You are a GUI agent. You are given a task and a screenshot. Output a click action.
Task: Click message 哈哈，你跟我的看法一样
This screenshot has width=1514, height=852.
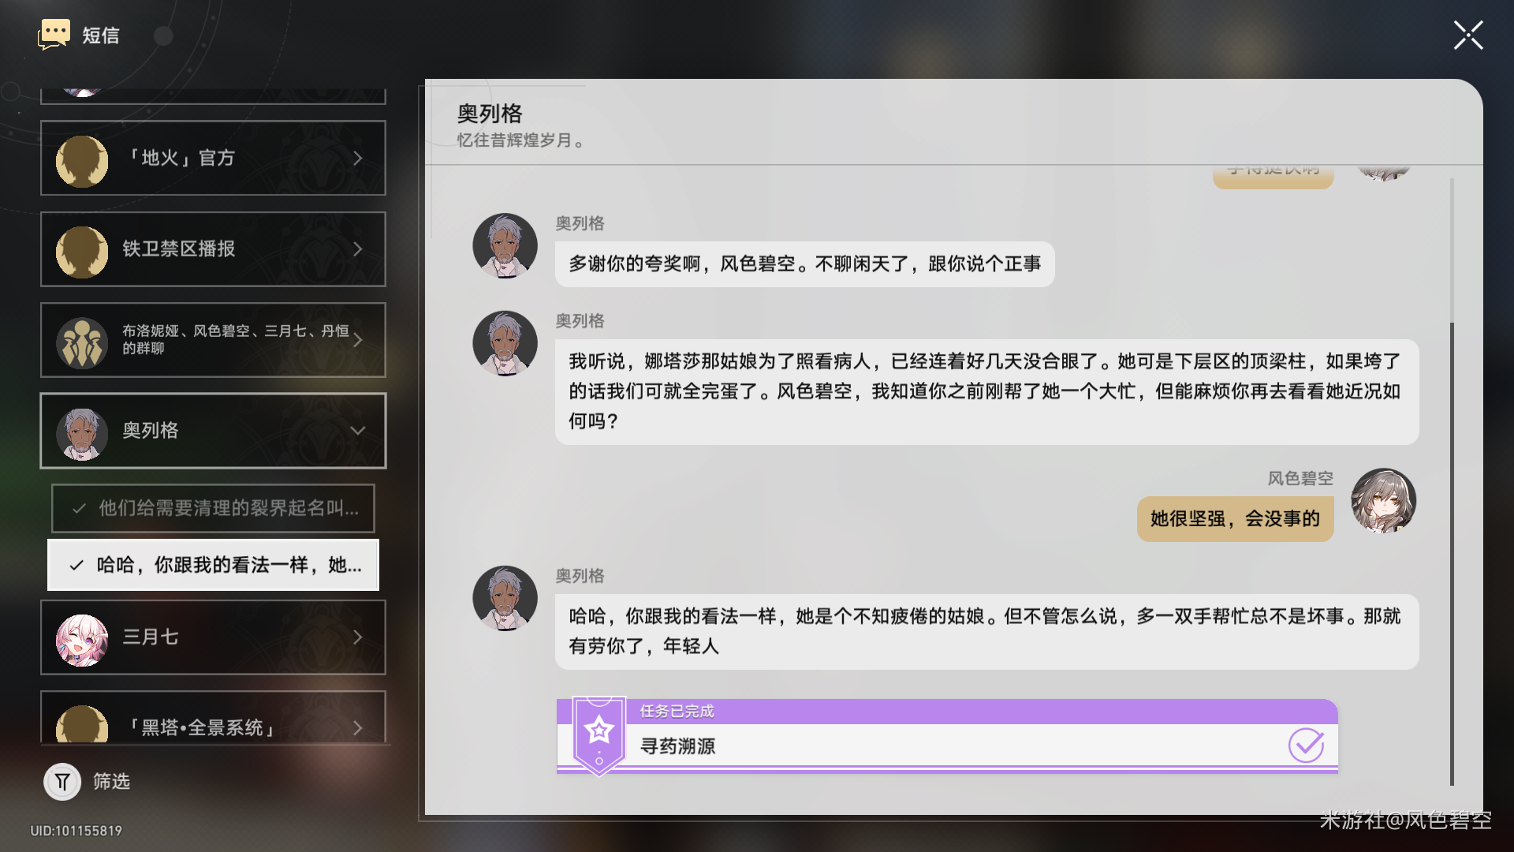pyautogui.click(x=986, y=632)
